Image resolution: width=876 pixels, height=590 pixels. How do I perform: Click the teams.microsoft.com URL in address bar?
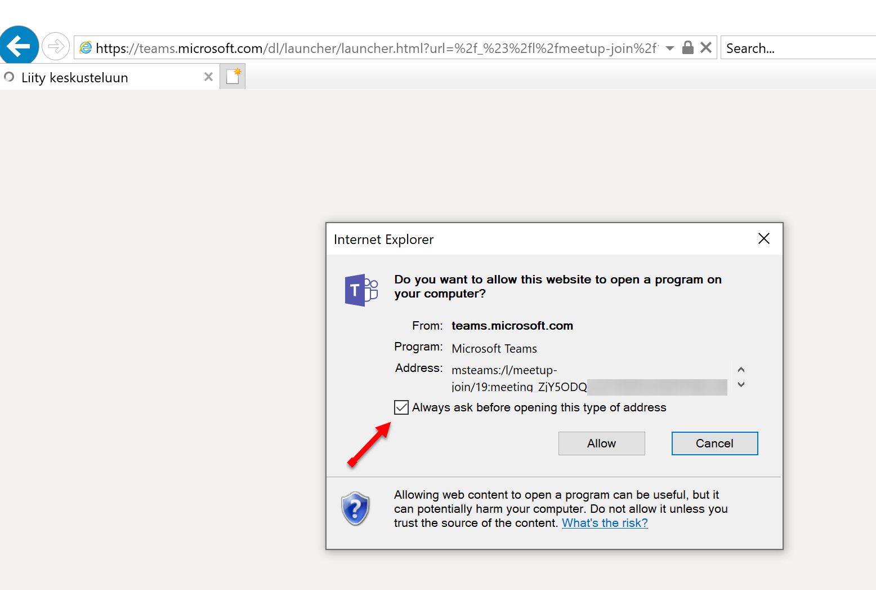372,48
